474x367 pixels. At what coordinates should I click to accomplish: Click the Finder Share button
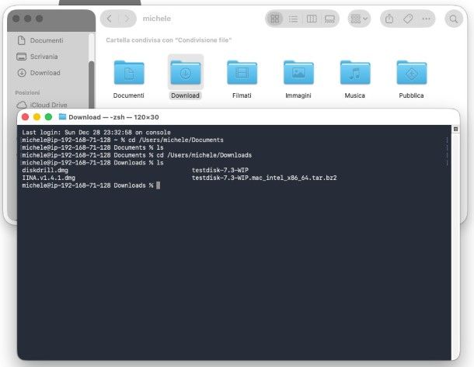(x=389, y=19)
